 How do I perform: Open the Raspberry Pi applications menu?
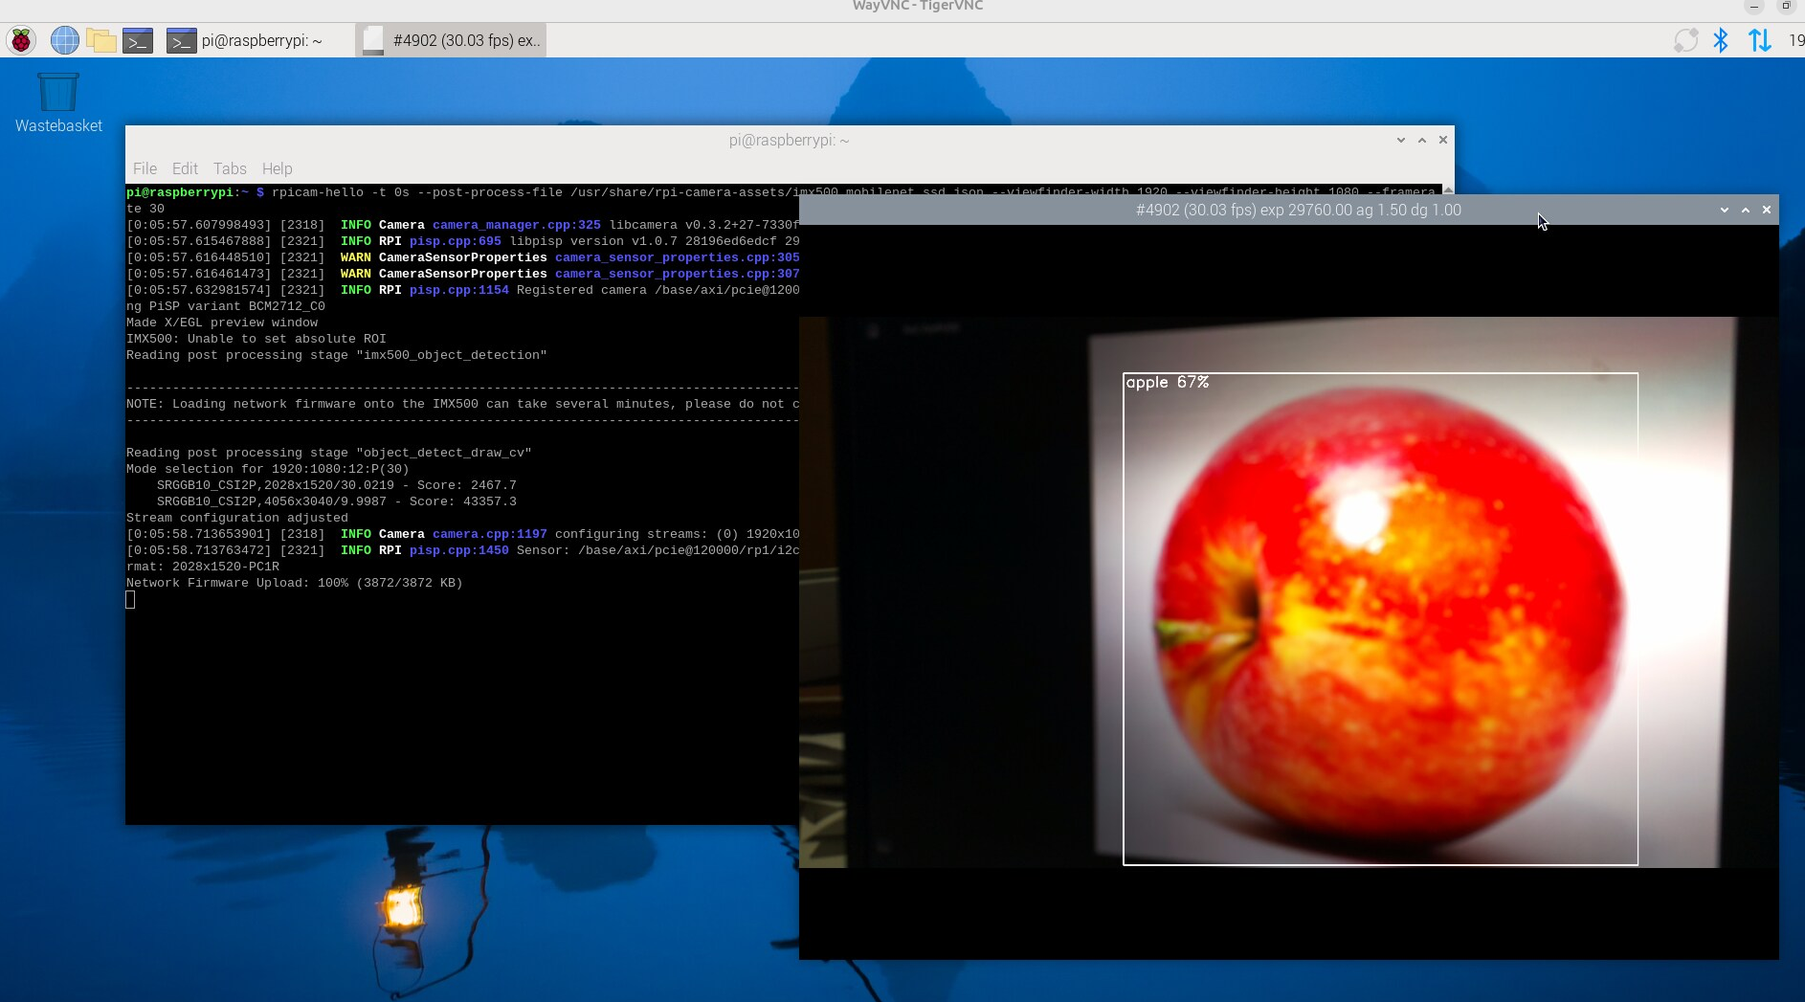pos(21,40)
